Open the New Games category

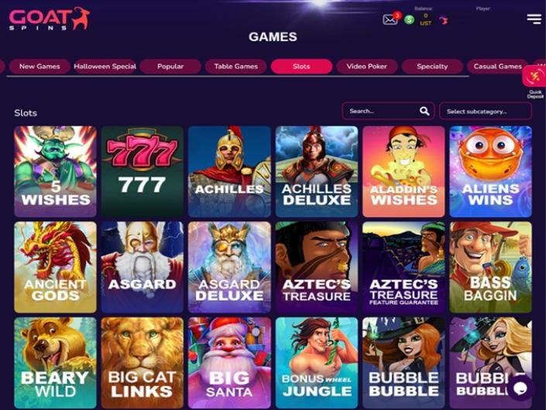coord(39,67)
